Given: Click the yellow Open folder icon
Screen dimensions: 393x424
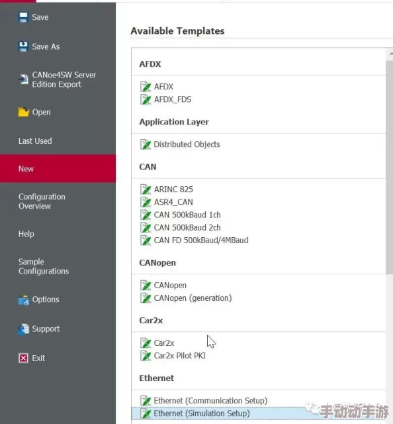Looking at the screenshot, I should pyautogui.click(x=24, y=112).
